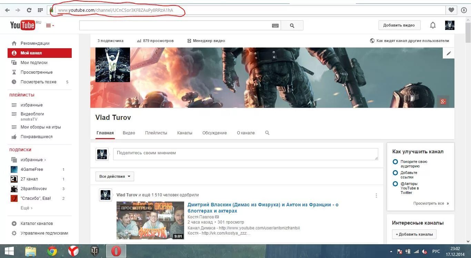The image size is (471, 258).
Task: Switch to the 'Плейлисты' tab
Action: pos(156,133)
